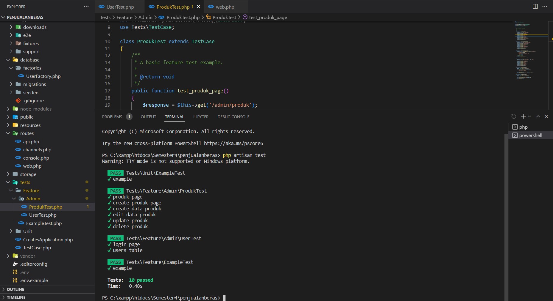Click the PHP icon of api.php
The image size is (553, 301).
(x=18, y=141)
